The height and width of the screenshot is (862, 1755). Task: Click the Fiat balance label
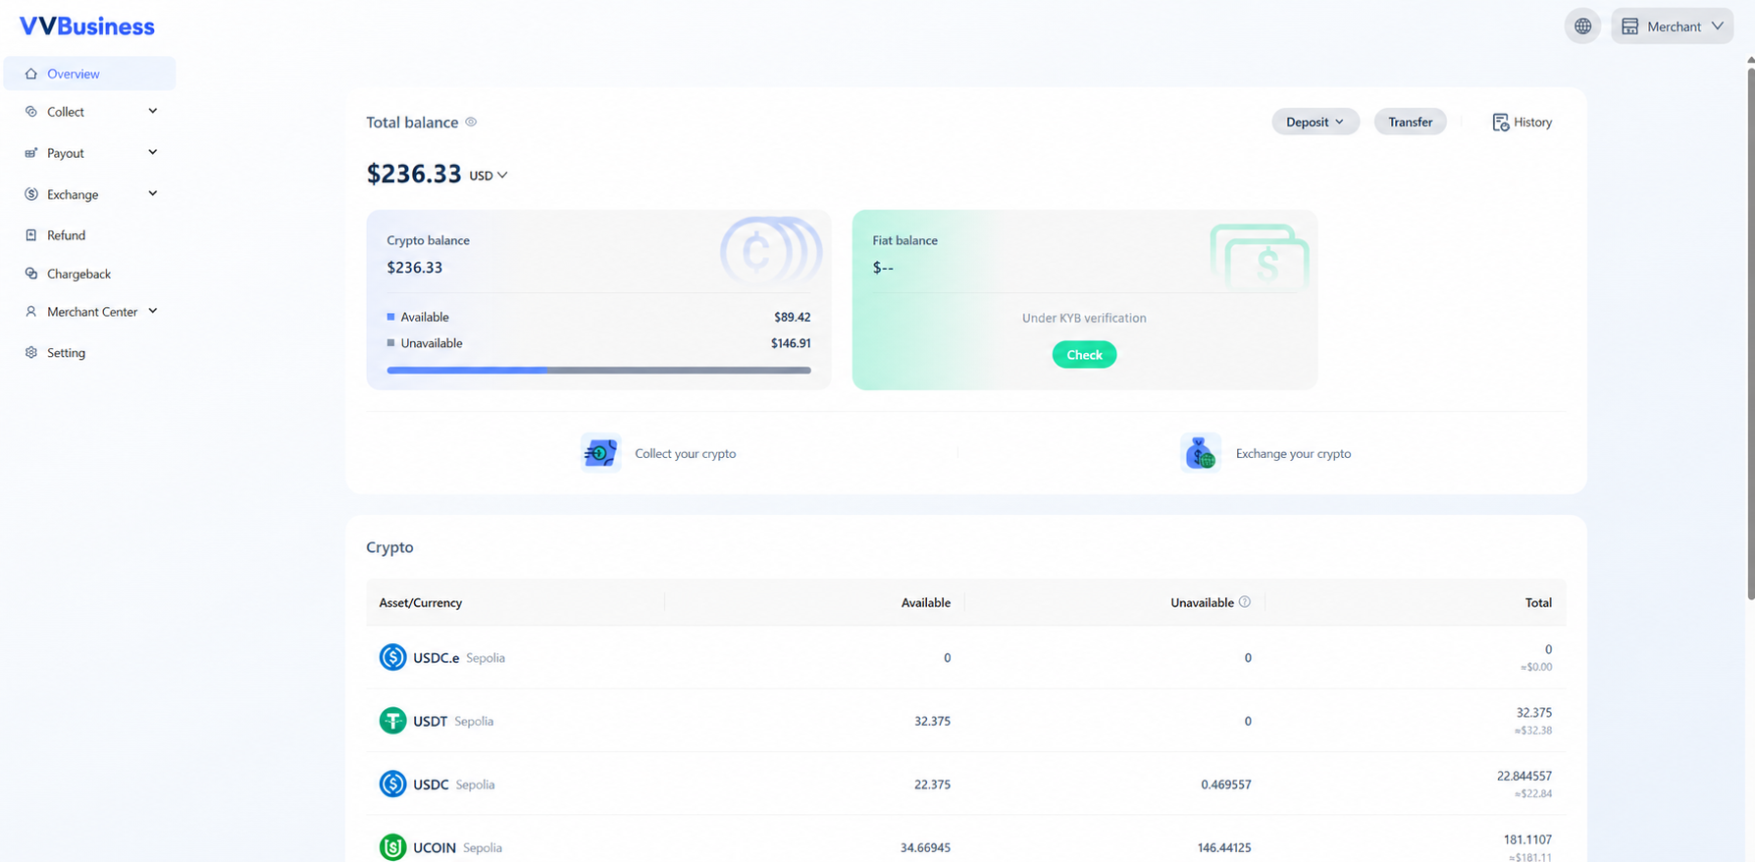point(904,240)
